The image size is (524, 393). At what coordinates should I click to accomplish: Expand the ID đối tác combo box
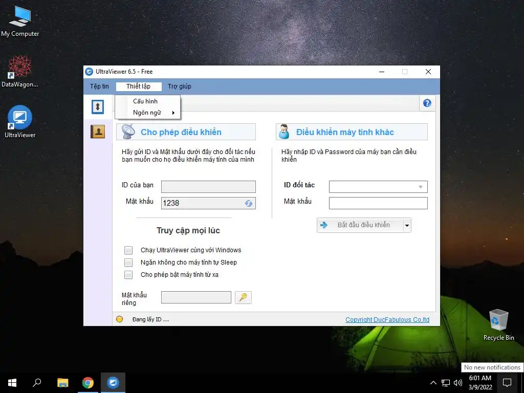click(x=421, y=187)
